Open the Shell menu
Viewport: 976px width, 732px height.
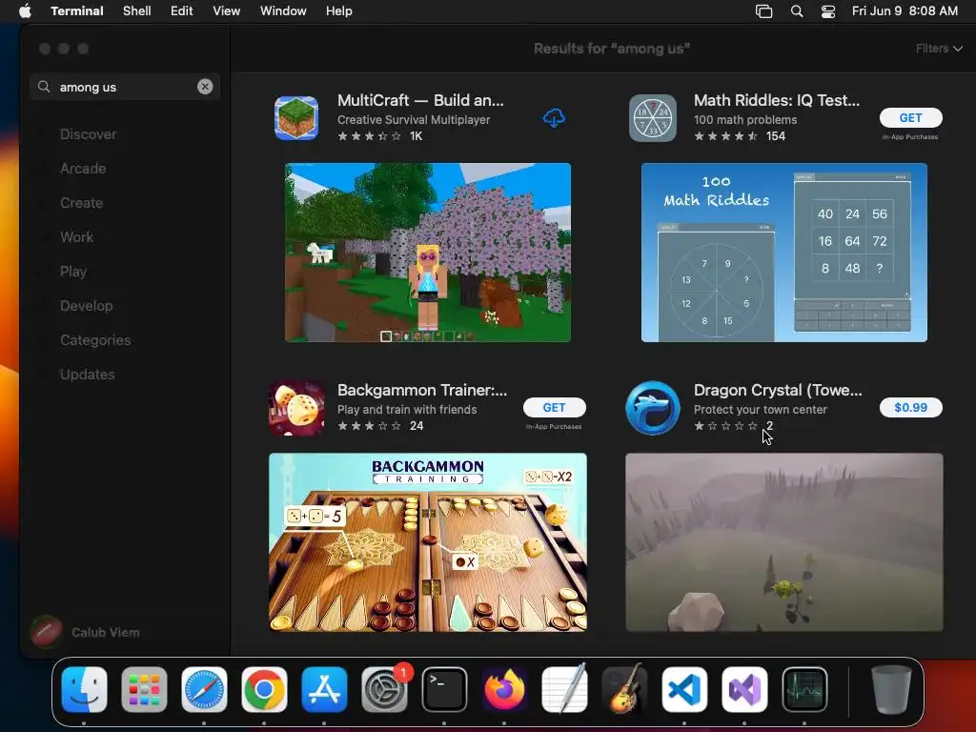[137, 11]
